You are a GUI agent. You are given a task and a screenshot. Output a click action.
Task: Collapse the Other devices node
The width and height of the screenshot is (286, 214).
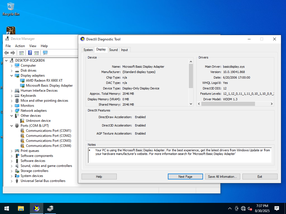click(x=12, y=116)
